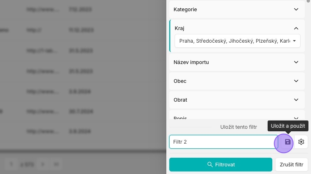
Task: Click the page number 1 field
Action: coord(11,164)
